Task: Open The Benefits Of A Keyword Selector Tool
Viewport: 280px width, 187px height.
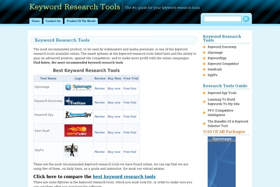Action: coord(228,123)
